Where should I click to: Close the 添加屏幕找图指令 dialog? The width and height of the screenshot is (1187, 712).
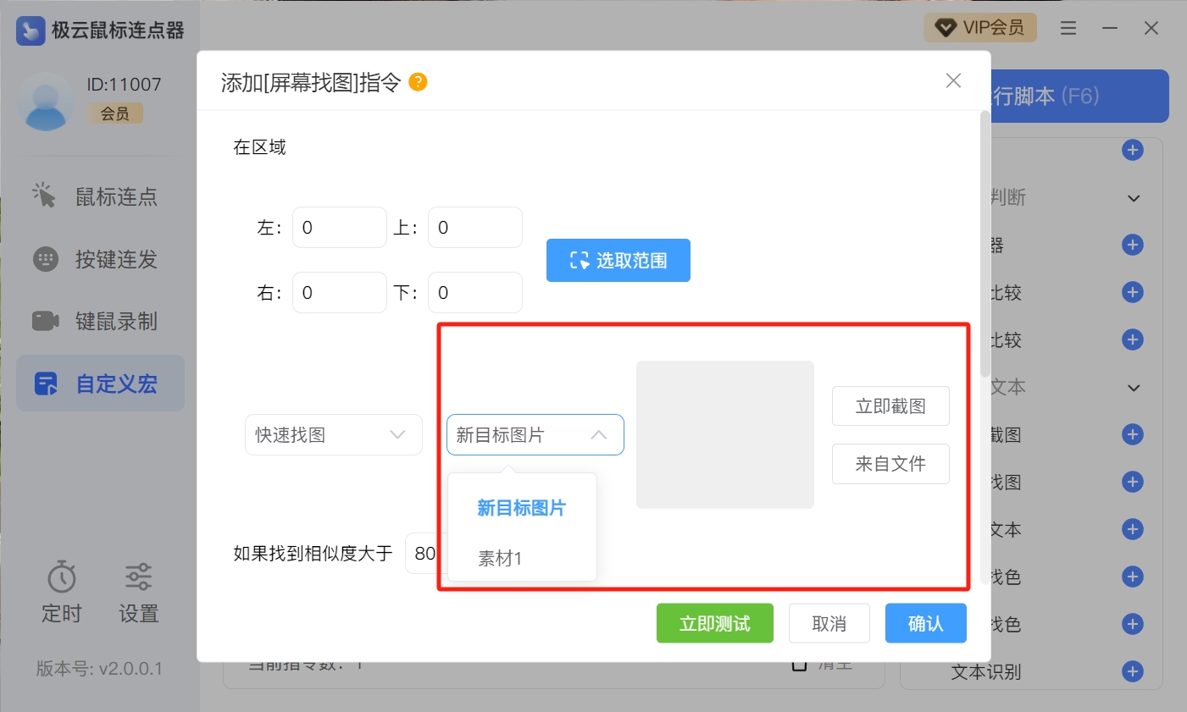[x=953, y=80]
